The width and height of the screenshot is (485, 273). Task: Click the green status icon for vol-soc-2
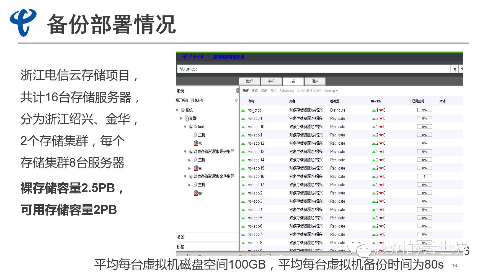click(x=243, y=193)
